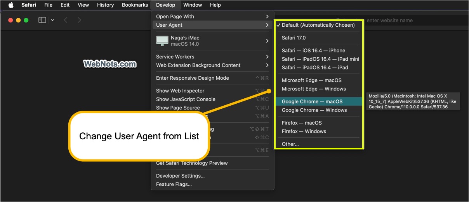Select Microsoft Edge — Windows user agent

point(319,89)
